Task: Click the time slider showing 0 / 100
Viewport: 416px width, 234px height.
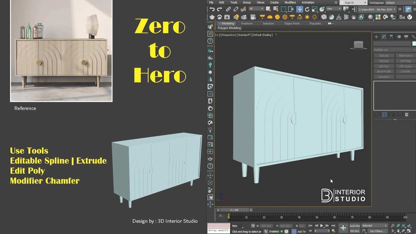Action: 234,210
